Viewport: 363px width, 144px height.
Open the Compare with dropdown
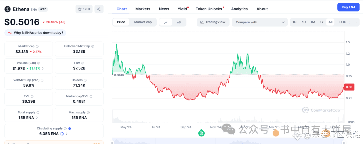coord(259,22)
